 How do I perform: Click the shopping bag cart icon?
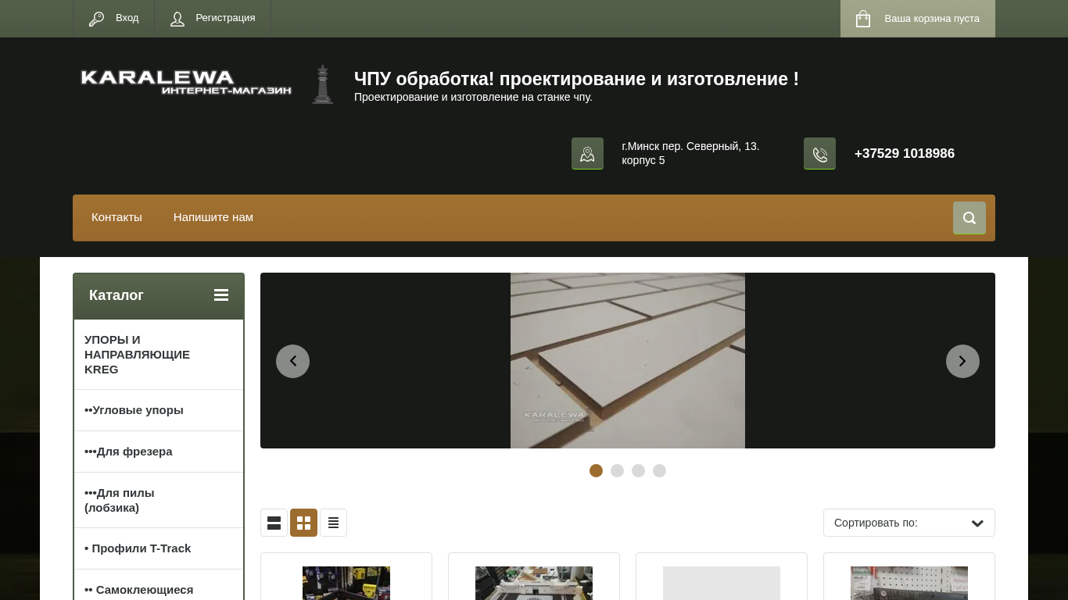[863, 19]
